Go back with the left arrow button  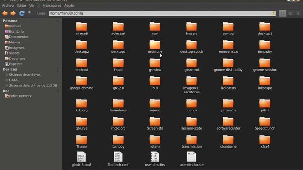(5, 13)
